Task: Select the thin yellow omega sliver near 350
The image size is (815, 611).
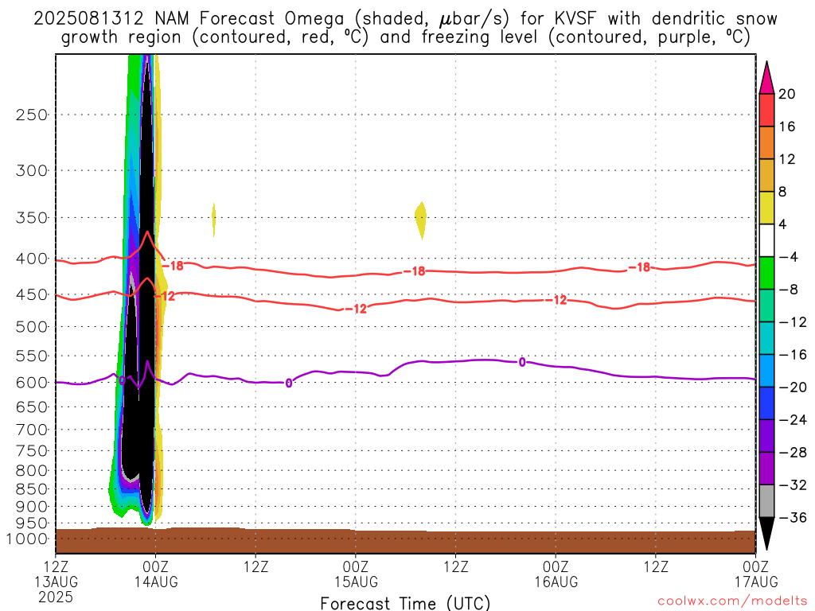Action: (213, 220)
